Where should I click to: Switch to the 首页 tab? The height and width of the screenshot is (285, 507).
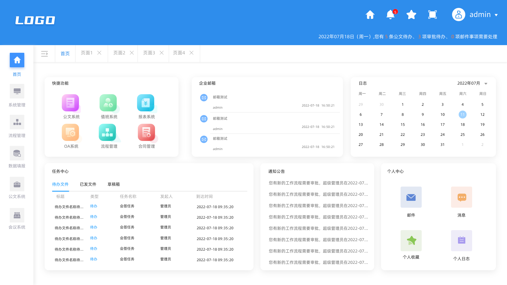tap(65, 54)
